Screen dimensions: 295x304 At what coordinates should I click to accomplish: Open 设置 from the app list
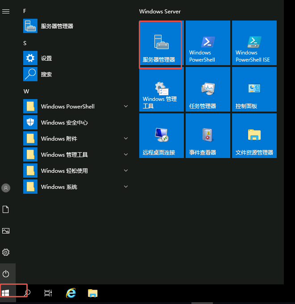(x=76, y=58)
